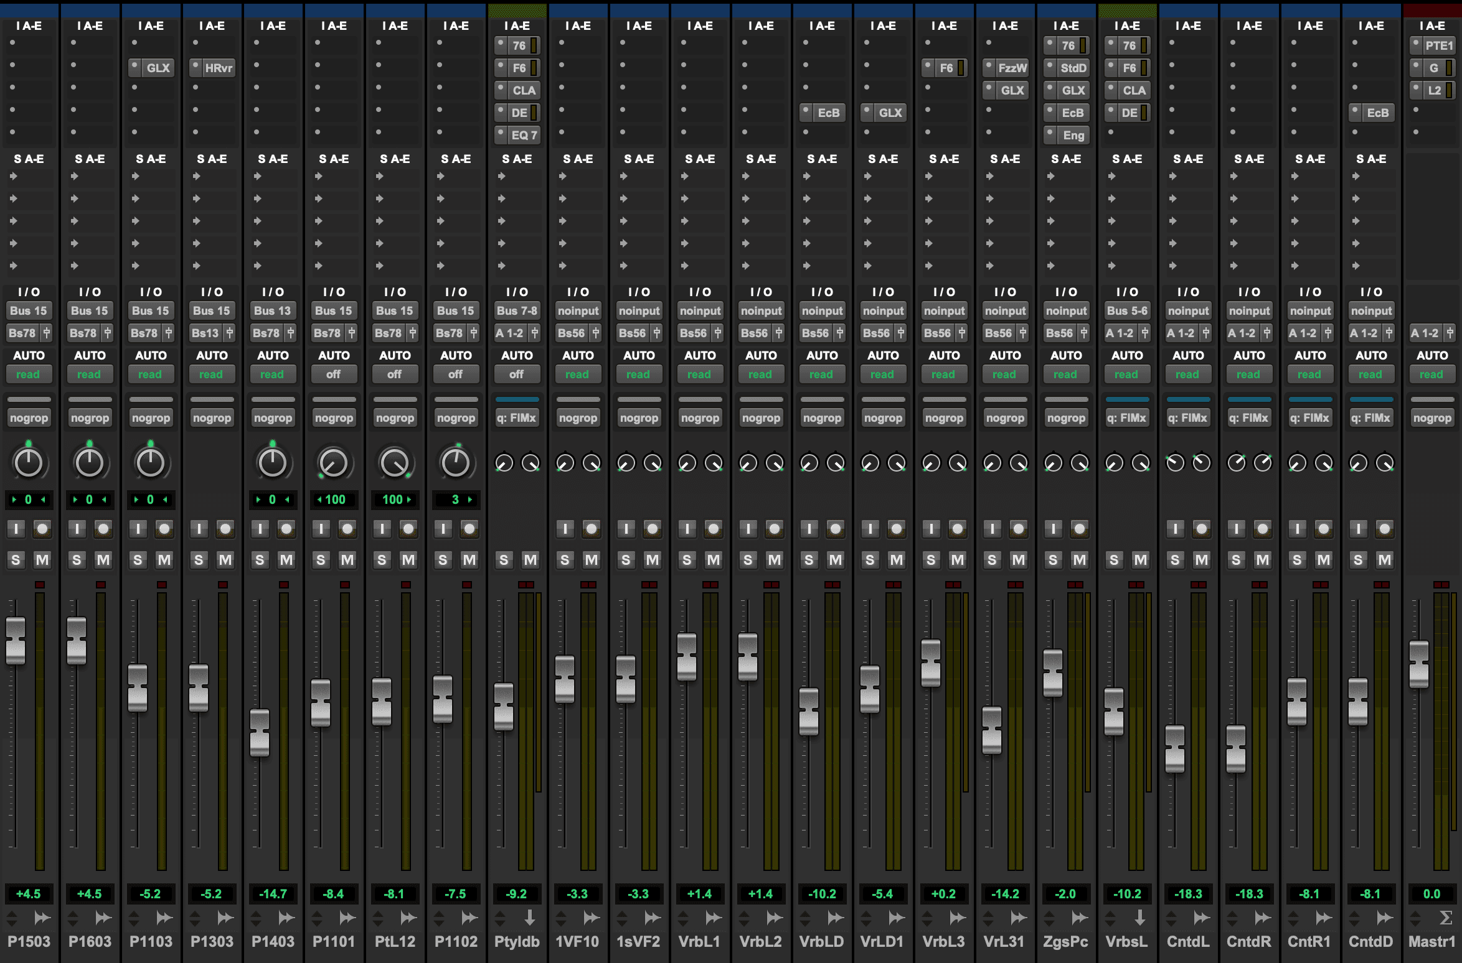Solo the P1503 track

pyautogui.click(x=16, y=560)
